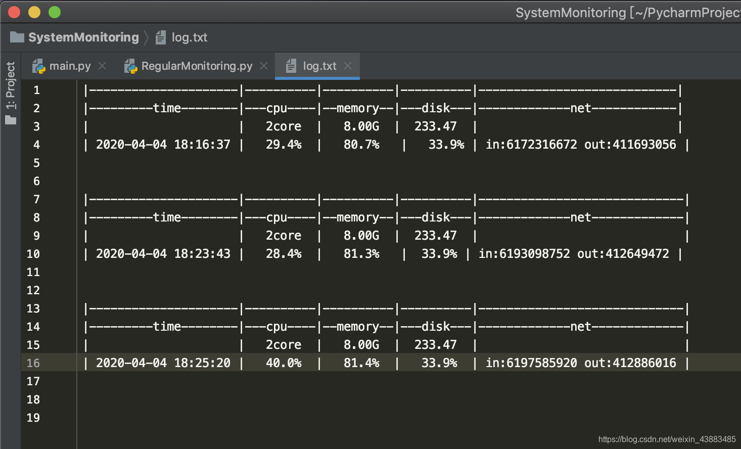This screenshot has width=741, height=449.
Task: Close the log.txt tab
Action: point(348,66)
